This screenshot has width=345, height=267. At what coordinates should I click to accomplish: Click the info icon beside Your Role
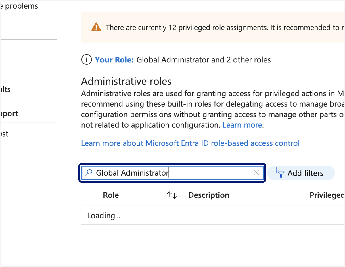coord(87,60)
